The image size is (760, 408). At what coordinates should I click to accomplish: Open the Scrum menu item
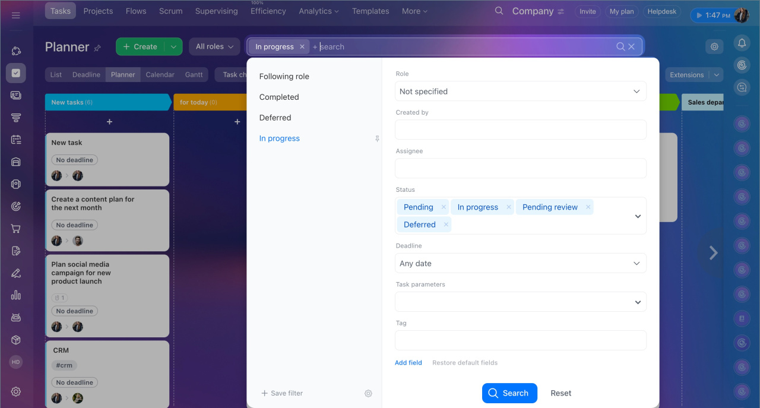170,11
